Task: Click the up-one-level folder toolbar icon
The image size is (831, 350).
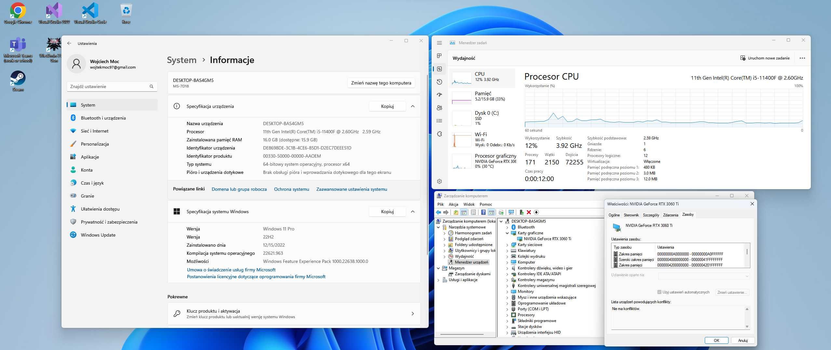Action: point(456,212)
